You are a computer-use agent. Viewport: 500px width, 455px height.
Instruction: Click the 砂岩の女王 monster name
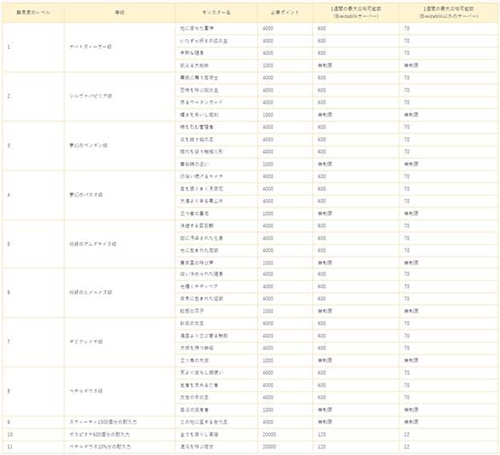point(192,324)
